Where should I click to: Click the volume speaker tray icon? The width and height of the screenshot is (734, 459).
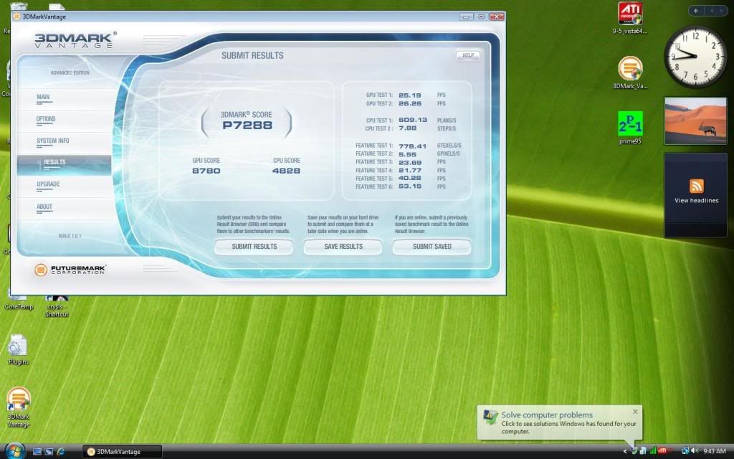point(695,450)
